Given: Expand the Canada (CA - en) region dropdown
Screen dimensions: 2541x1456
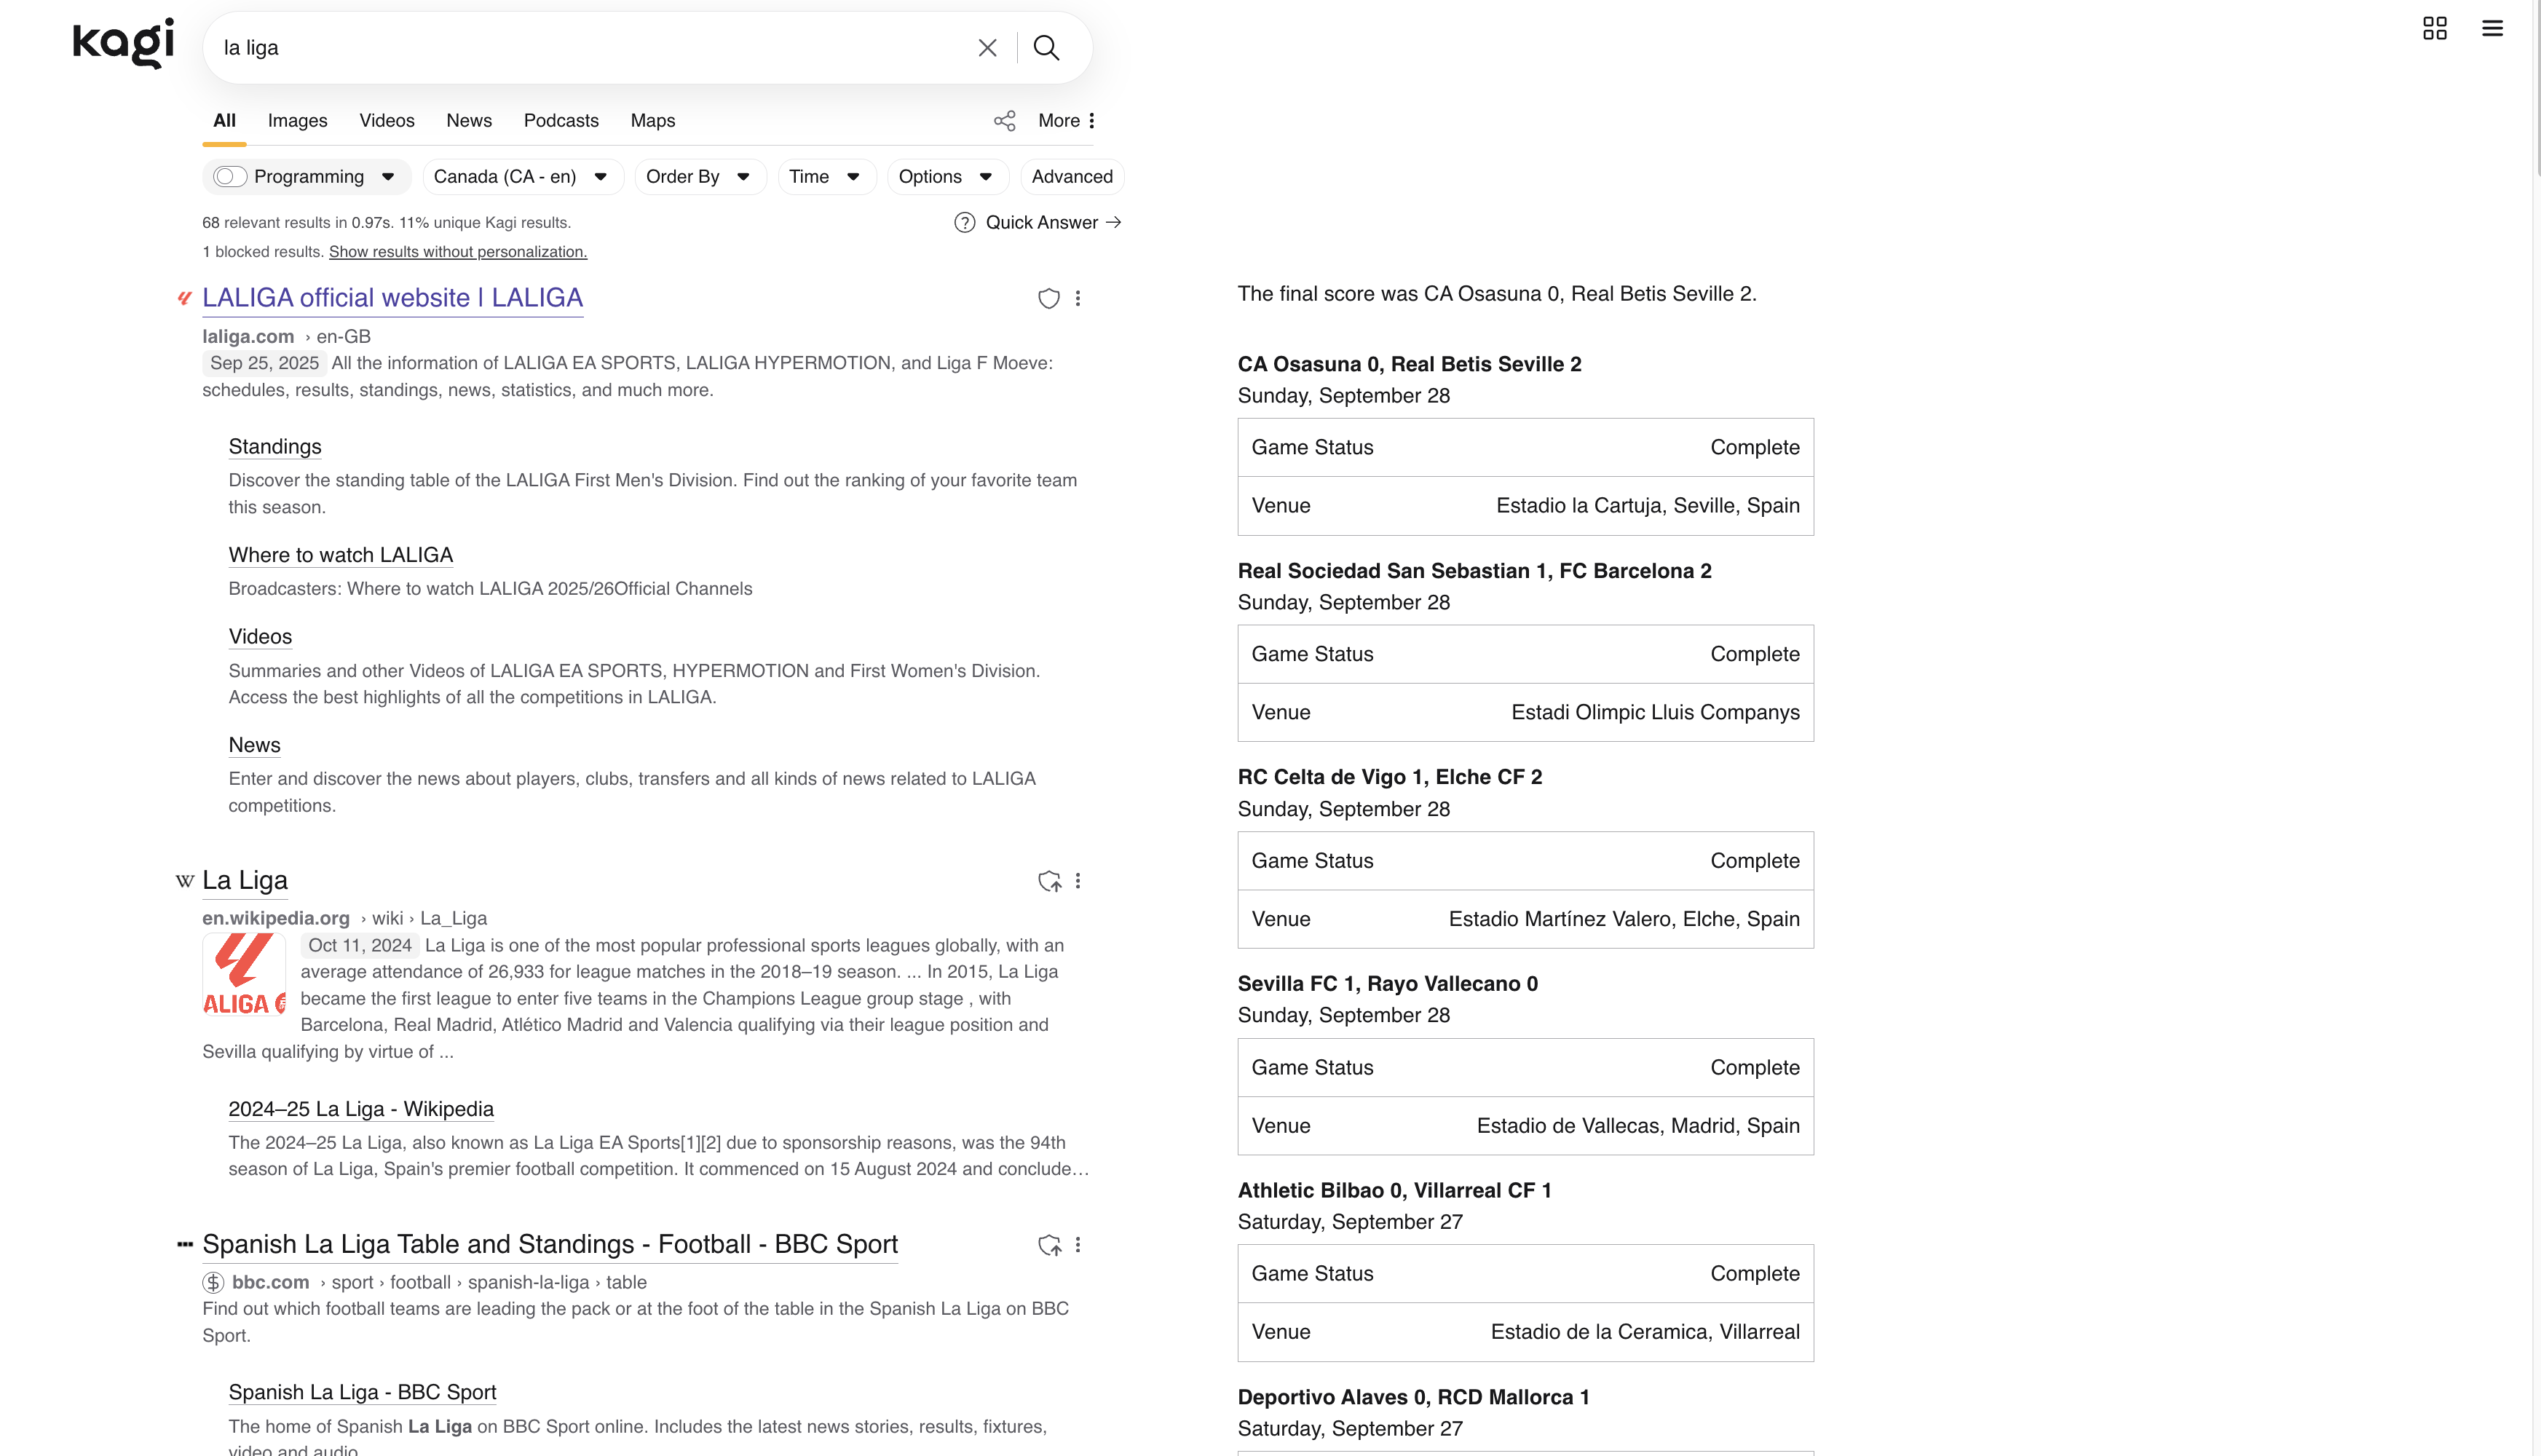Looking at the screenshot, I should [x=521, y=177].
